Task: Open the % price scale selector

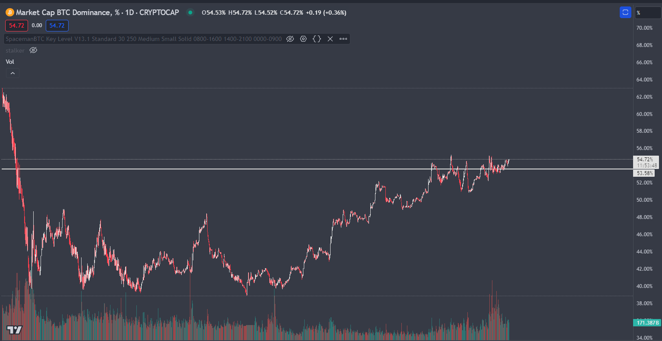Action: point(647,13)
